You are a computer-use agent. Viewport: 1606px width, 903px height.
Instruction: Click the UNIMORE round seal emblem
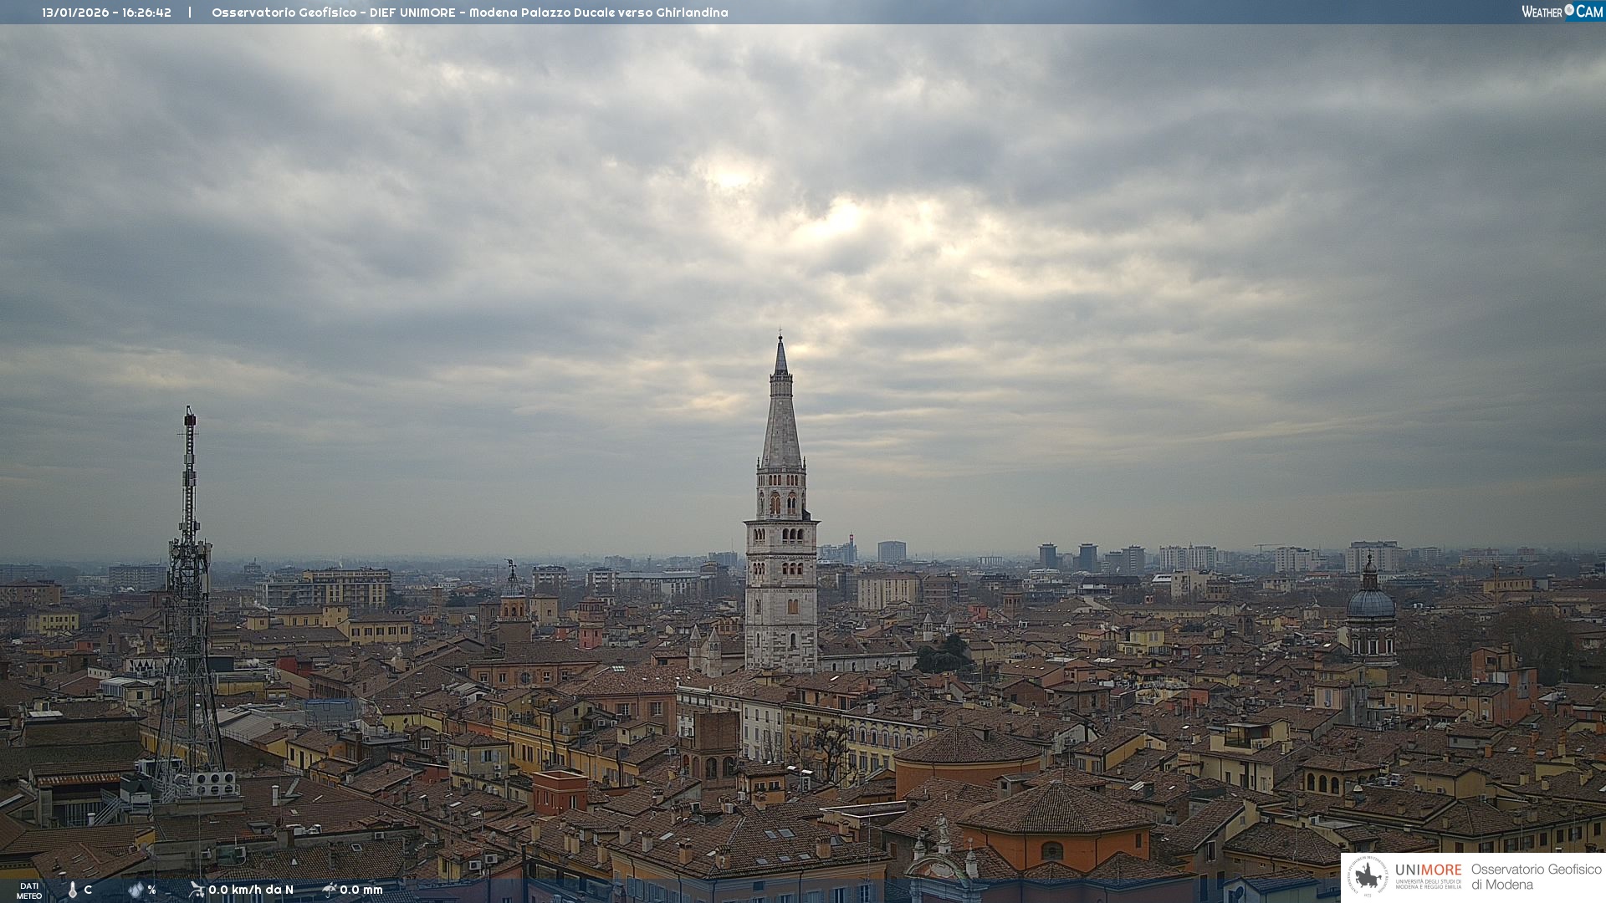pyautogui.click(x=1368, y=877)
